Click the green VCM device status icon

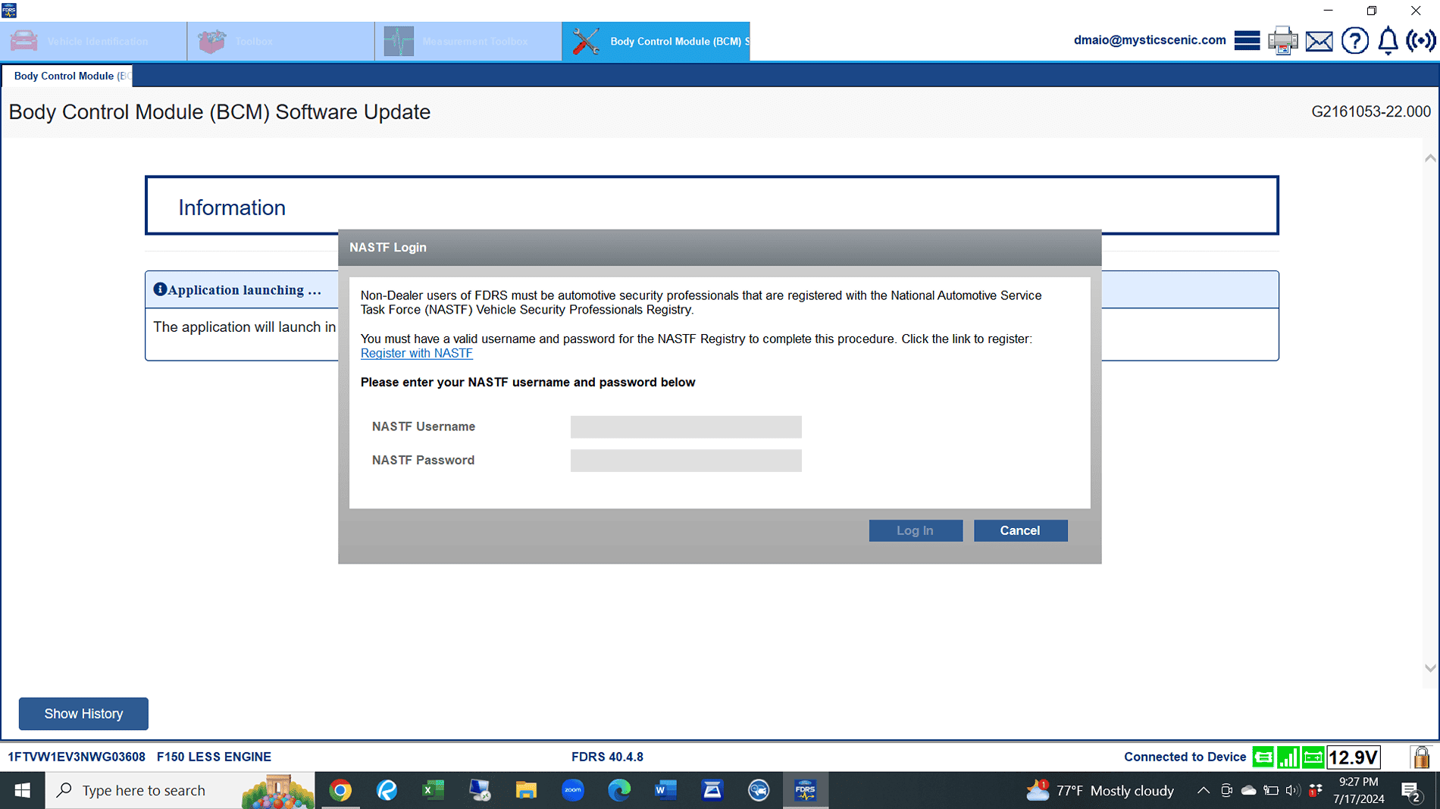[x=1263, y=757]
